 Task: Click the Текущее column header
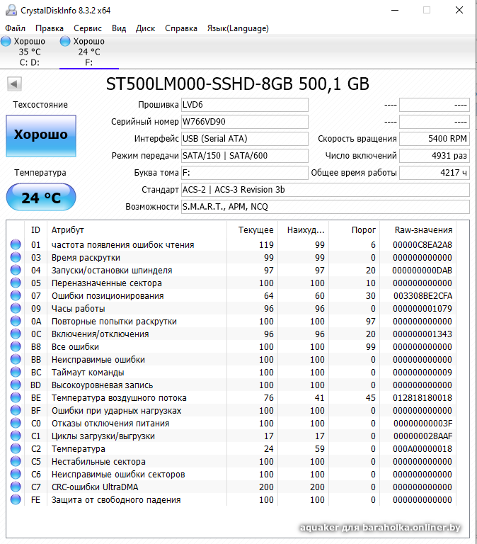pyautogui.click(x=252, y=230)
